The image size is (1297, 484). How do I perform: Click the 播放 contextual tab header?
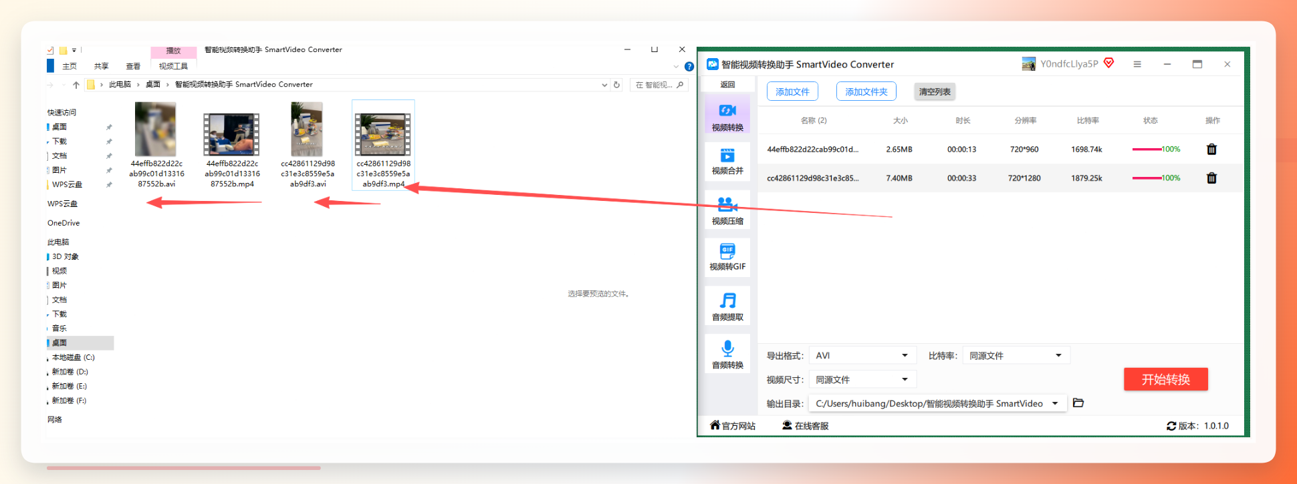tap(173, 51)
